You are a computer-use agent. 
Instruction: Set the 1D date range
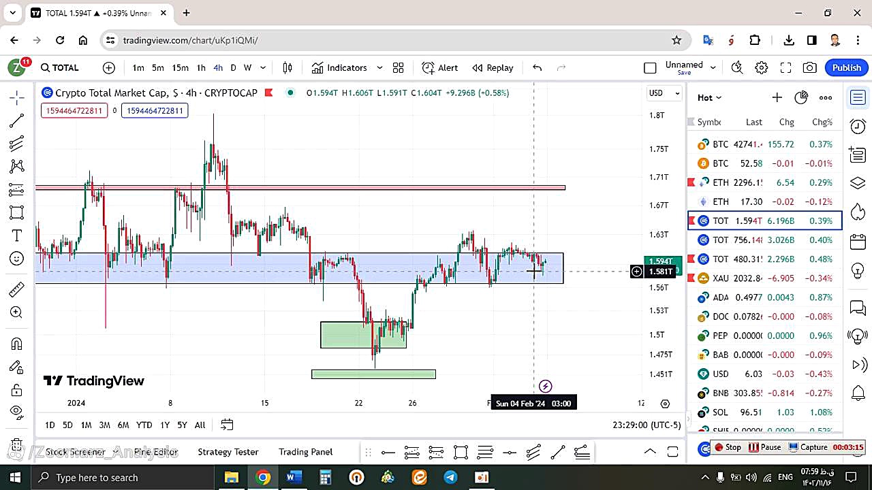click(50, 425)
